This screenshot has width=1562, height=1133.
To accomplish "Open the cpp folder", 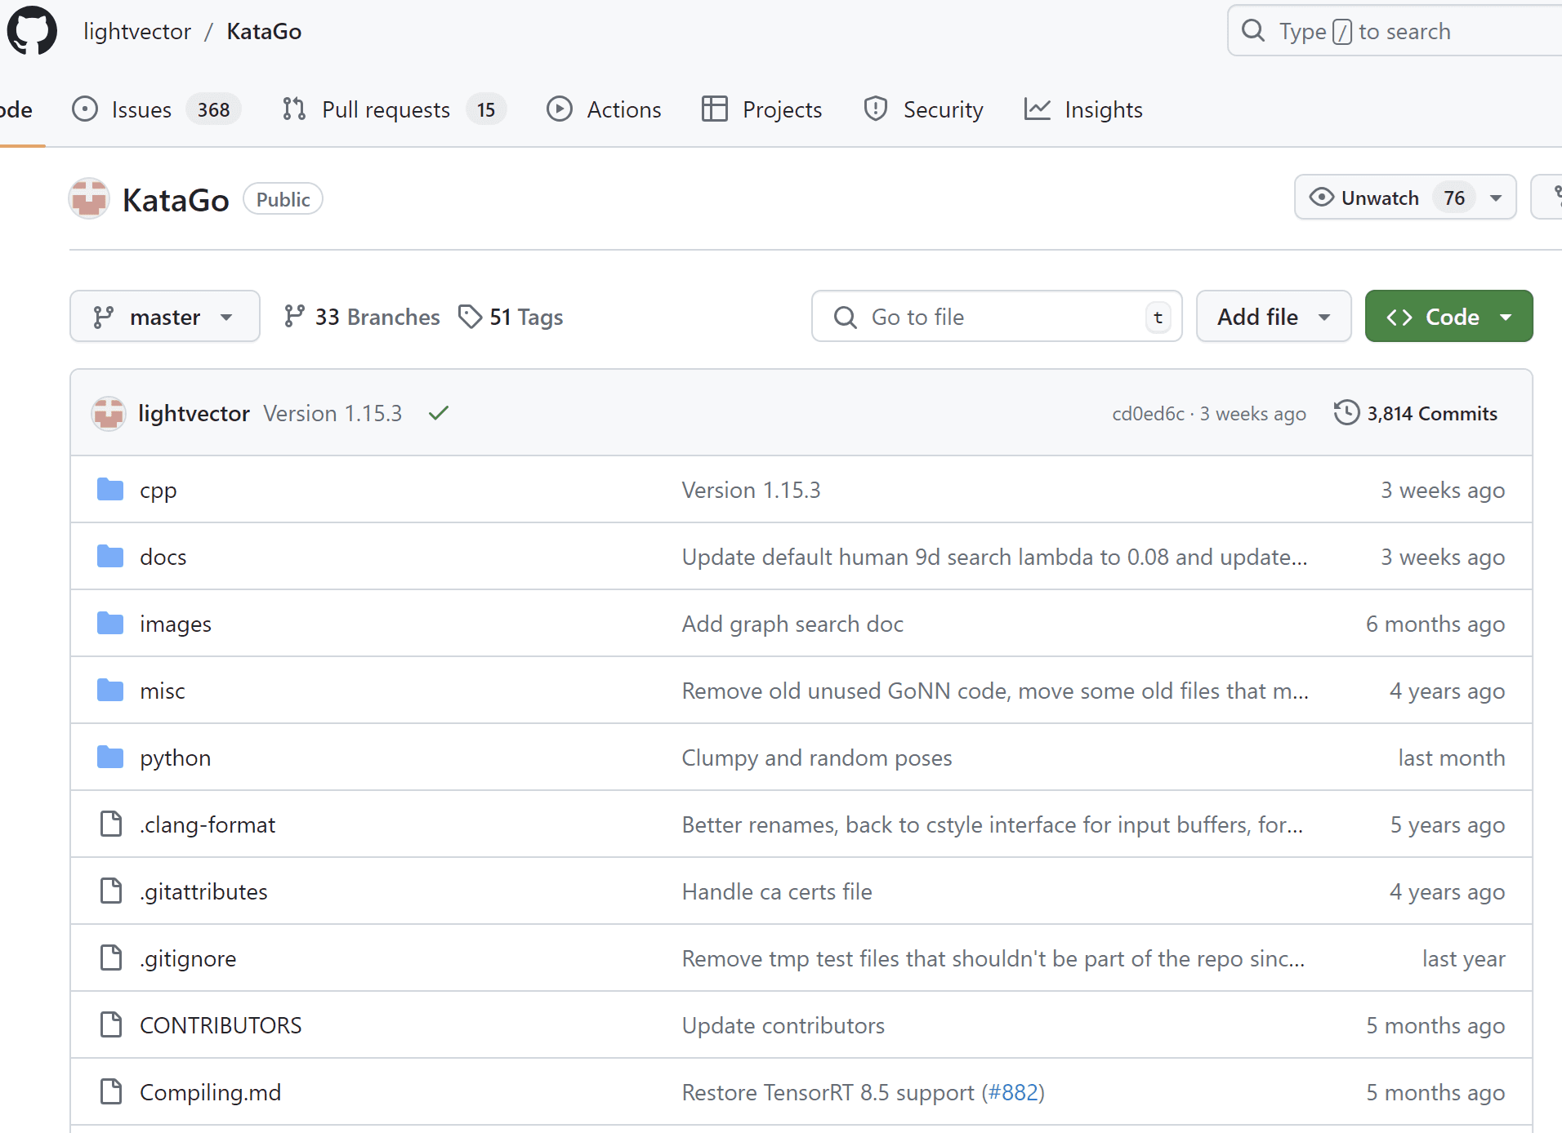I will click(158, 490).
